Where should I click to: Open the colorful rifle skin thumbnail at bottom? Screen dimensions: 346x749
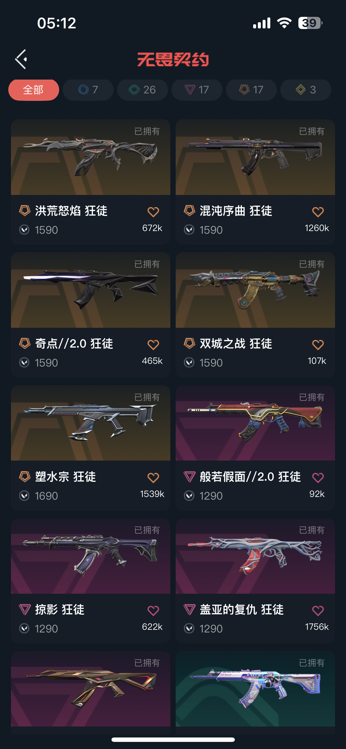(x=255, y=689)
